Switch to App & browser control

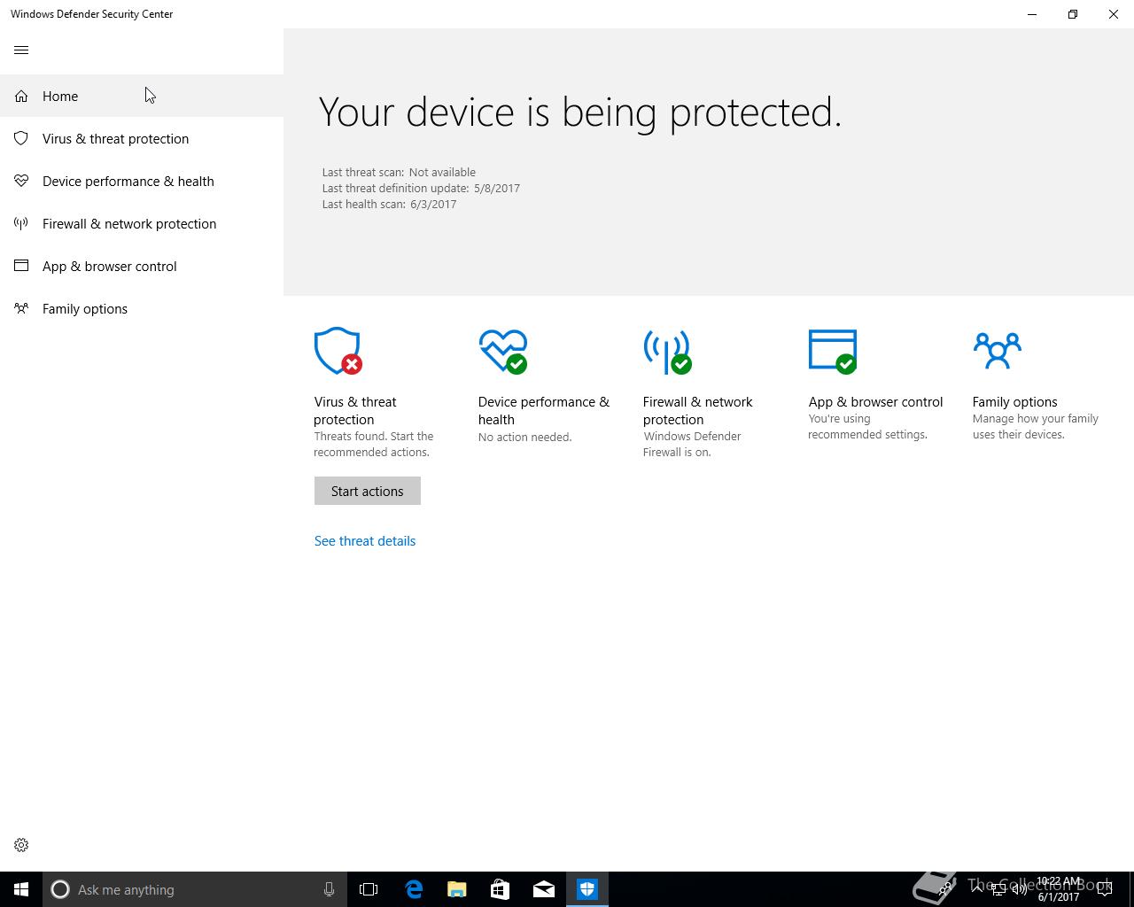142,266
